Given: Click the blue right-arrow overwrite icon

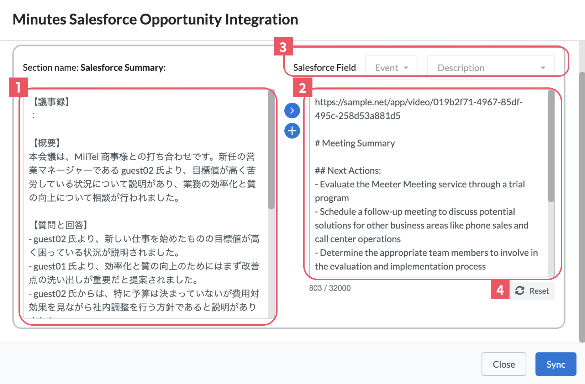Looking at the screenshot, I should [x=292, y=111].
